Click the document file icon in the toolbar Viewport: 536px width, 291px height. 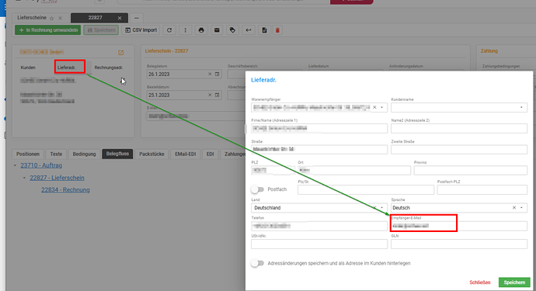point(264,30)
